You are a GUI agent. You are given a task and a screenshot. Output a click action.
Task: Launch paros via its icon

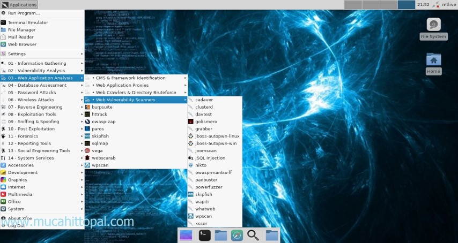pos(87,129)
